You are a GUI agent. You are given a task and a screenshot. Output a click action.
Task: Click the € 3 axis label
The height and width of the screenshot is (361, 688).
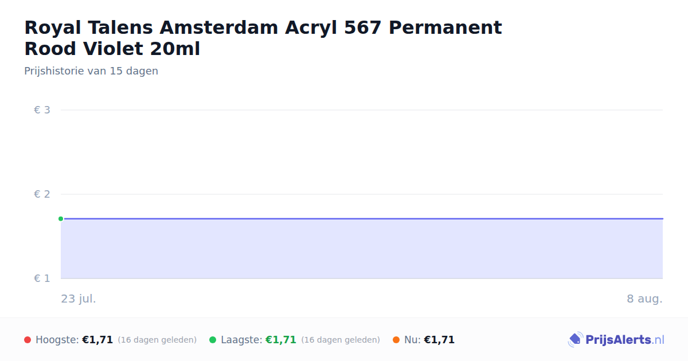pyautogui.click(x=42, y=110)
